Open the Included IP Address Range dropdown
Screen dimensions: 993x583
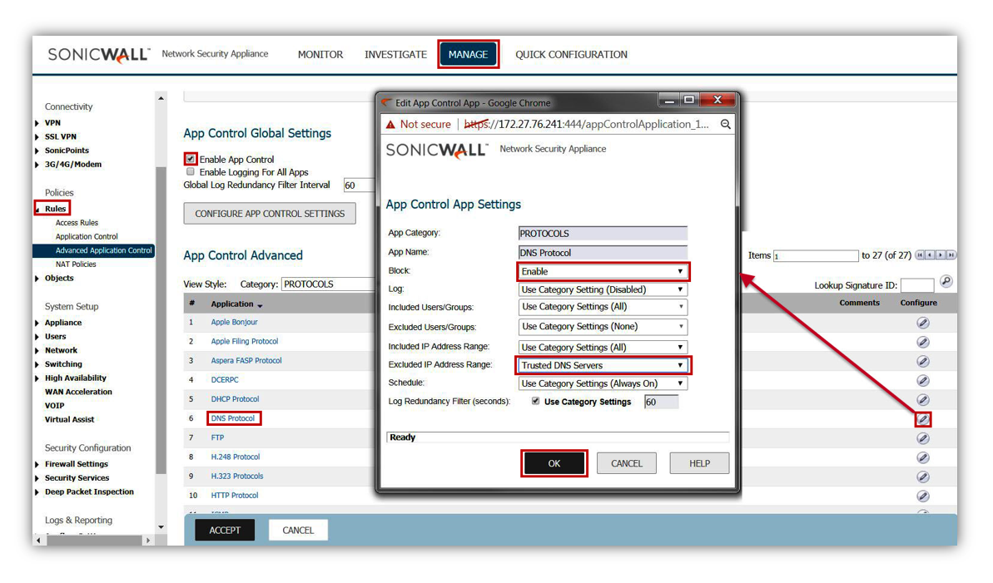pyautogui.click(x=603, y=347)
